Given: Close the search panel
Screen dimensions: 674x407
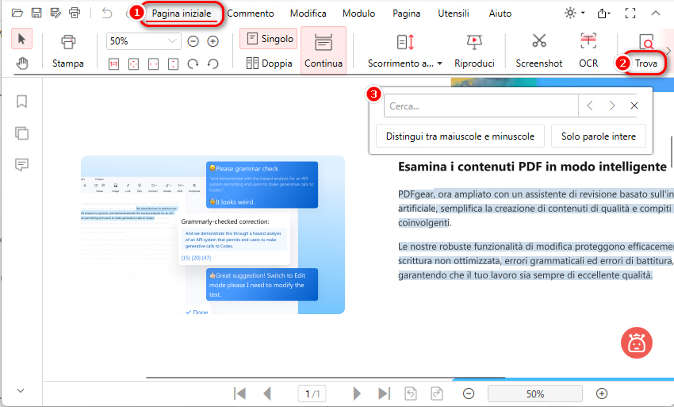Looking at the screenshot, I should [x=634, y=106].
